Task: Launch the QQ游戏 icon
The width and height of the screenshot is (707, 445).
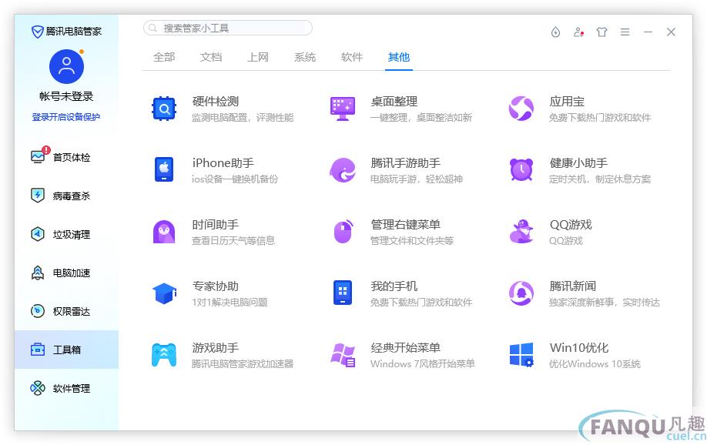Action: pyautogui.click(x=521, y=232)
